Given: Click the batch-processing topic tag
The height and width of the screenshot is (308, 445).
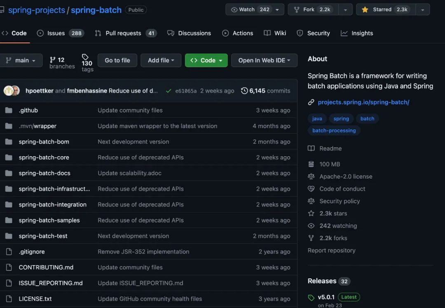Looking at the screenshot, I should coord(334,131).
